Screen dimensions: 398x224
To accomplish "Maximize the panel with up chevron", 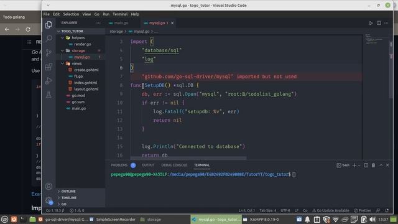I will 381,165.
